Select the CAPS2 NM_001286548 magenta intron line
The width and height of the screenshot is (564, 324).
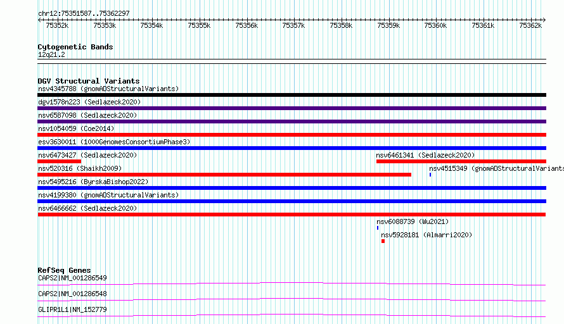click(292, 299)
